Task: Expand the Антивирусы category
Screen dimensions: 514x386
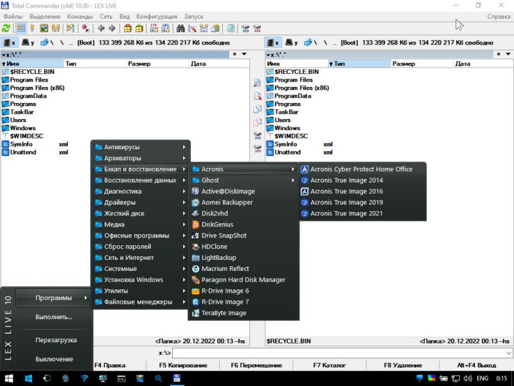Action: (x=140, y=147)
